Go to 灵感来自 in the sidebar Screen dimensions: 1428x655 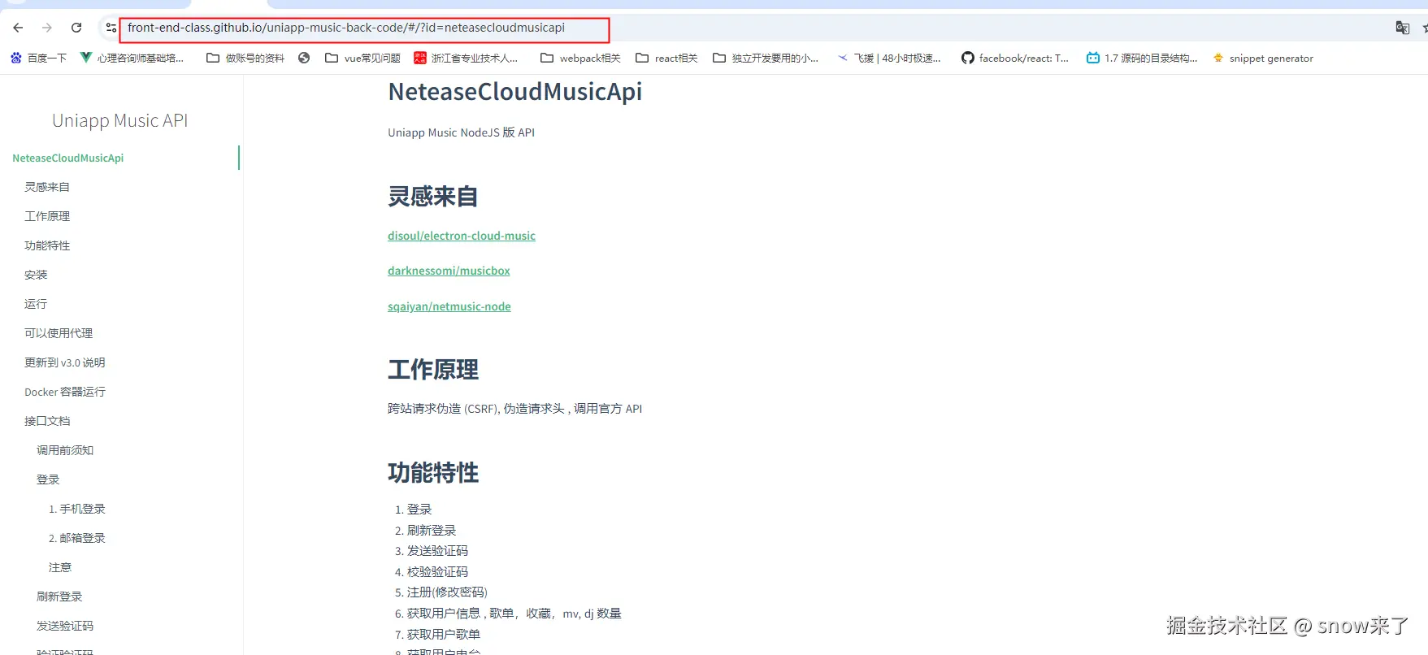tap(47, 187)
